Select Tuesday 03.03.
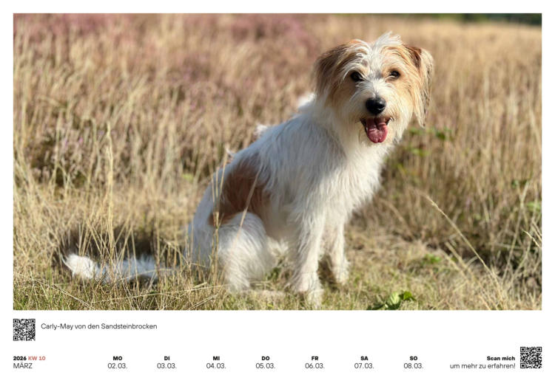The height and width of the screenshot is (392, 555). click(x=166, y=362)
